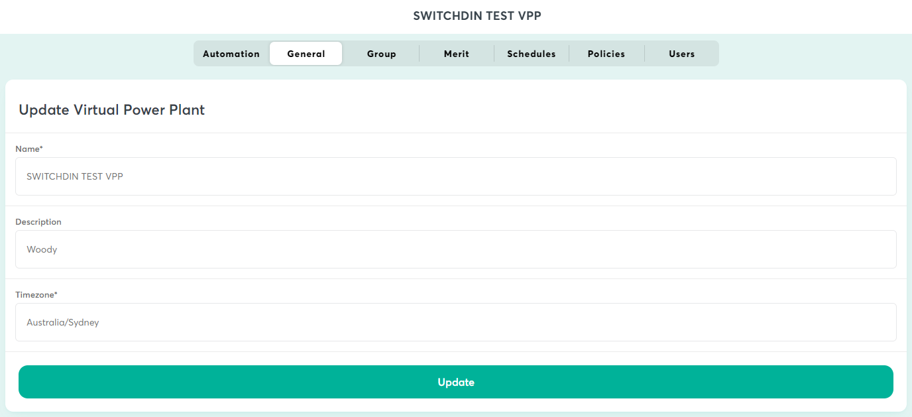Click the SWITCHDIN TEST VPP page title

coord(477,16)
